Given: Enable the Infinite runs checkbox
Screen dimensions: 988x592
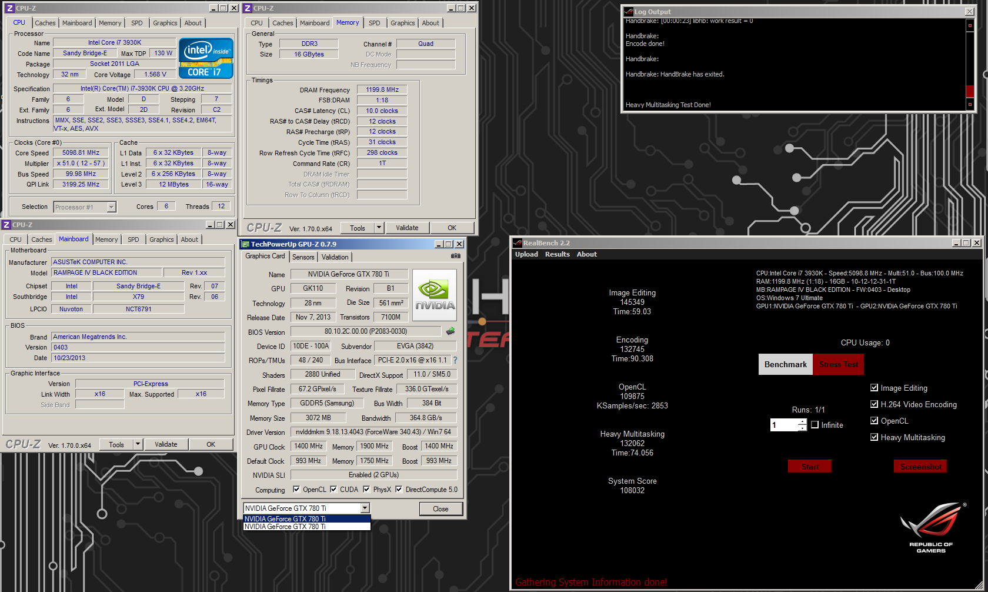Looking at the screenshot, I should 815,425.
